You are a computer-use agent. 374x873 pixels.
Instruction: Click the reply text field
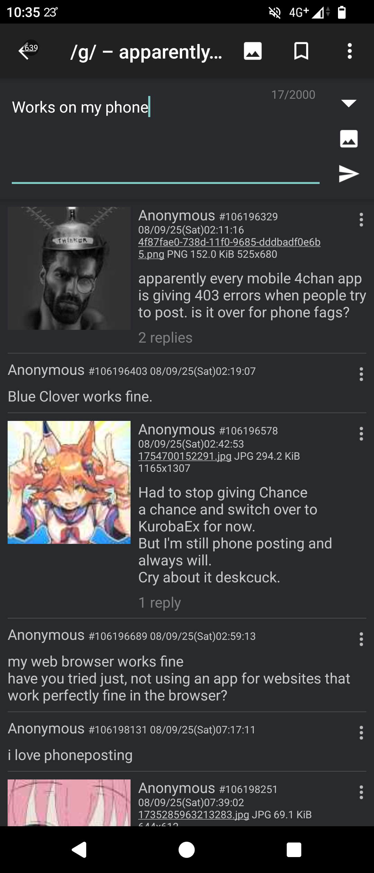click(166, 139)
